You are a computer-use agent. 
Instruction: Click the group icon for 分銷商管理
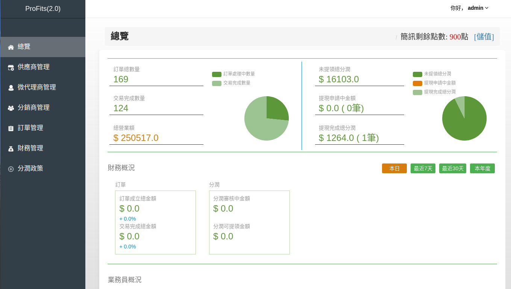pos(11,108)
